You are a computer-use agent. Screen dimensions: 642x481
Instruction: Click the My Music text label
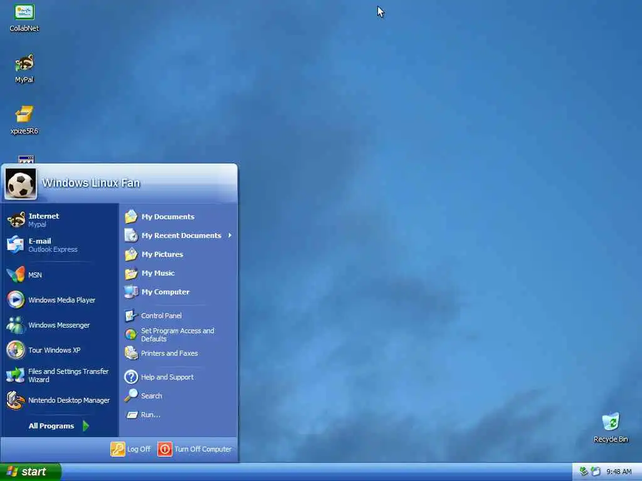click(158, 273)
